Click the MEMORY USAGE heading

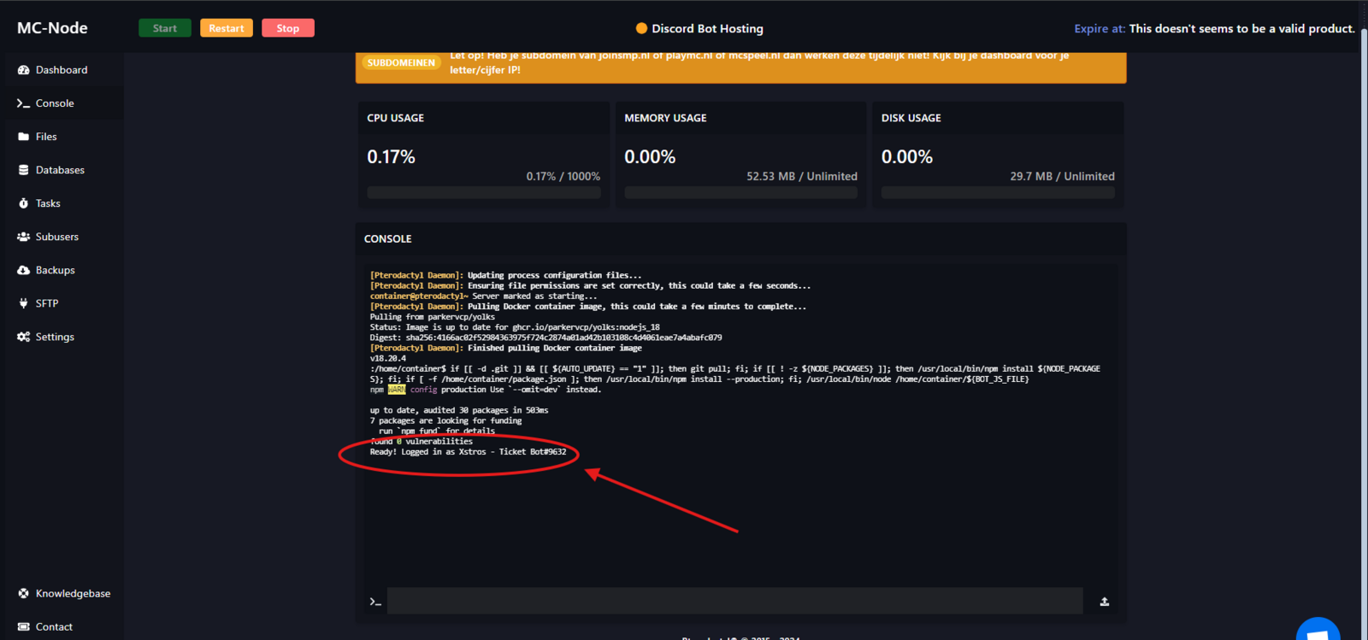(x=665, y=118)
